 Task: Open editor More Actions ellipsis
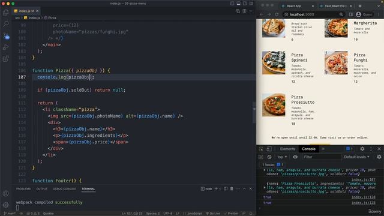250,11
